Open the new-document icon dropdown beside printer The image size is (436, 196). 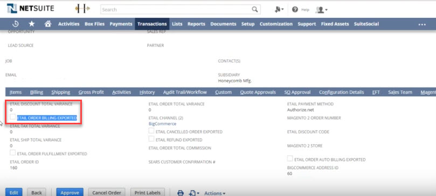point(194,193)
